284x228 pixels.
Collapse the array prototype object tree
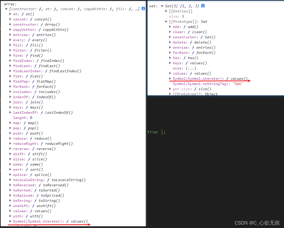6,9
